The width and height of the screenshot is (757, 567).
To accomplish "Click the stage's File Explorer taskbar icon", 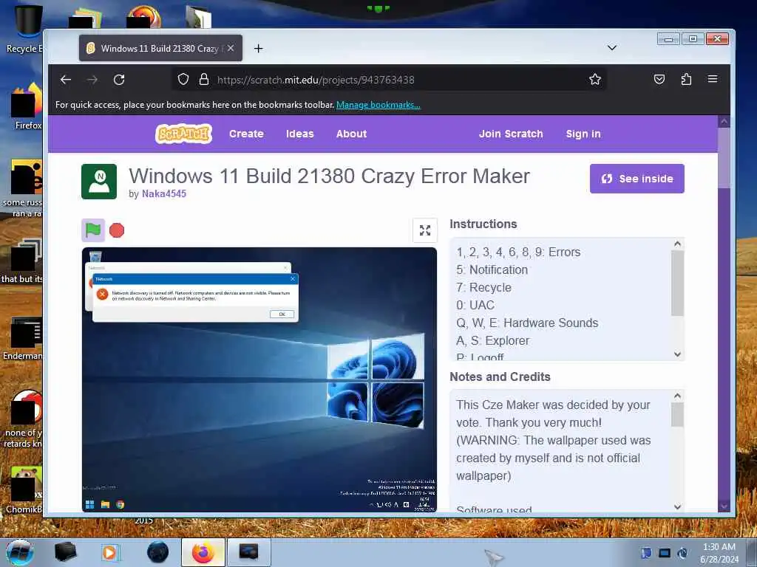I will pyautogui.click(x=105, y=504).
